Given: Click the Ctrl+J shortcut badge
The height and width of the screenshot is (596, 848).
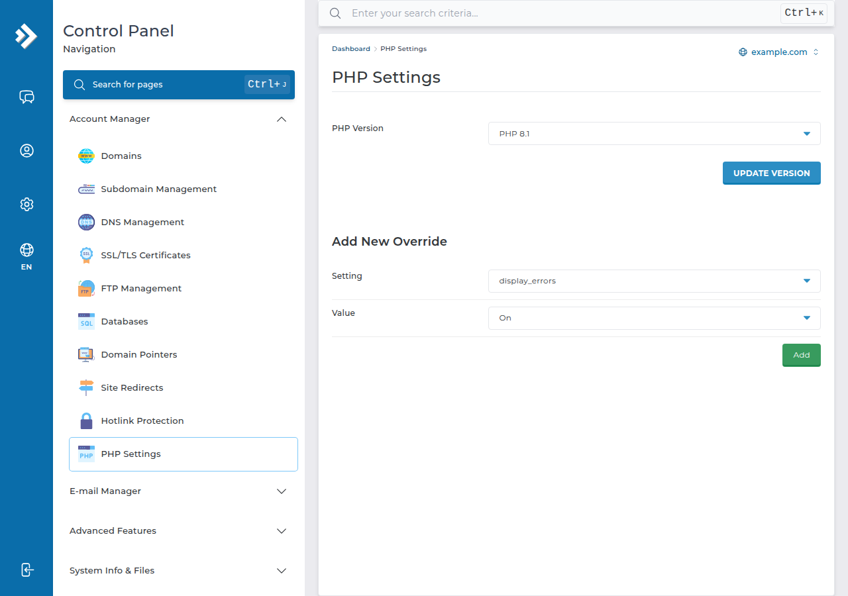Looking at the screenshot, I should click(267, 84).
